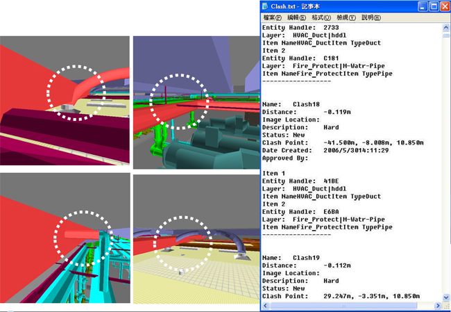Viewport: 451px width, 312px height.
Task: Click the vertical scrollbar down arrow
Action: [x=446, y=297]
